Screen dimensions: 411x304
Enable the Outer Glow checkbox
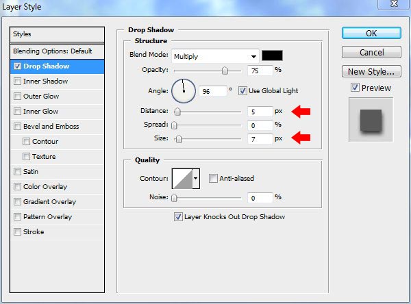(x=17, y=96)
